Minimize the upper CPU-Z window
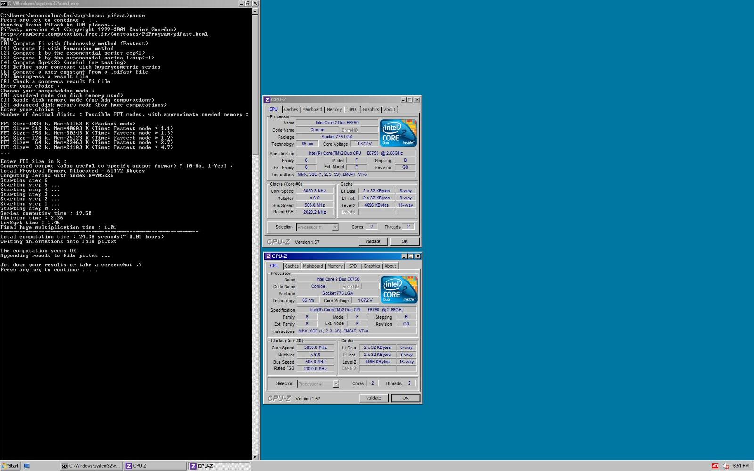This screenshot has width=754, height=471. [x=403, y=99]
